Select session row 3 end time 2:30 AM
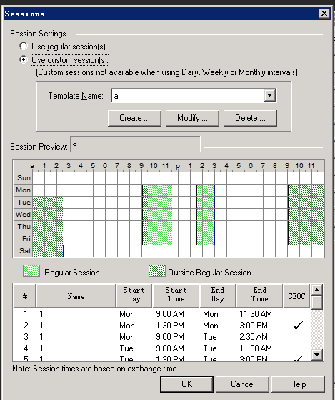The width and height of the screenshot is (335, 400). click(254, 337)
